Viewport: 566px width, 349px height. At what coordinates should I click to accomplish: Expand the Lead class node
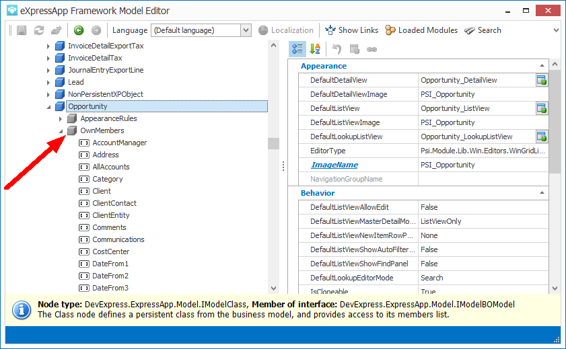click(48, 83)
